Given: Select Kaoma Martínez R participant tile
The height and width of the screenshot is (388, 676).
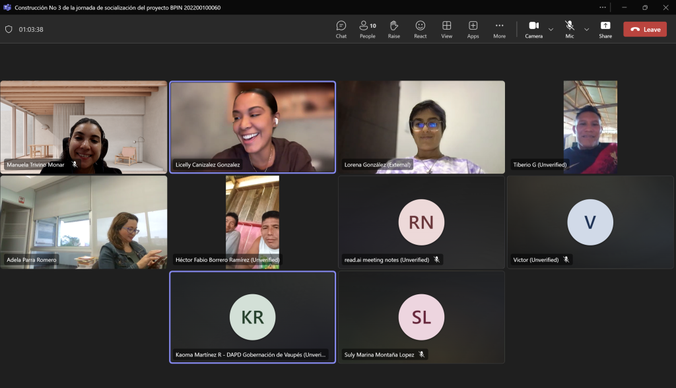Looking at the screenshot, I should [x=252, y=317].
